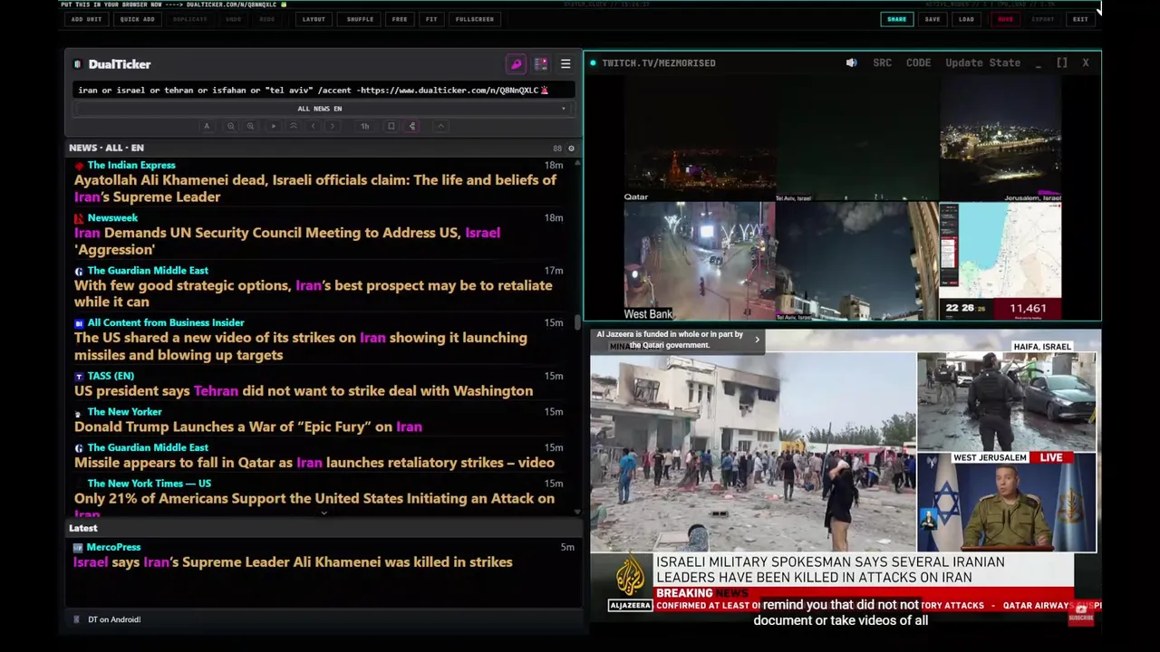Click the West Bank camera feed
The width and height of the screenshot is (1160, 652).
tap(699, 261)
